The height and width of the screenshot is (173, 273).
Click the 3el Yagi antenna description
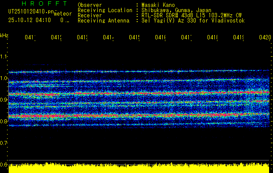[192, 20]
